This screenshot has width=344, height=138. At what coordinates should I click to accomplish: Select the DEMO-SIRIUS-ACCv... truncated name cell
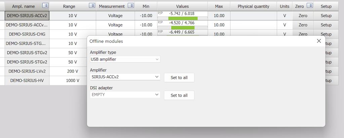click(x=27, y=25)
